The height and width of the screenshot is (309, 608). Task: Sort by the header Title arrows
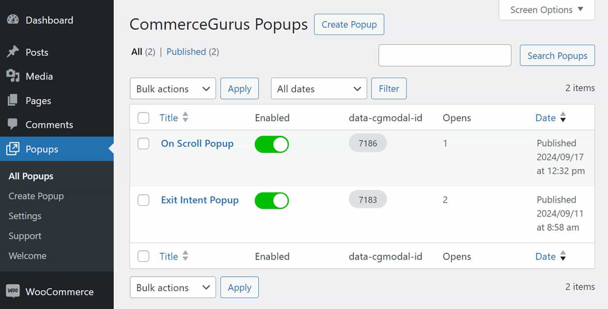(x=185, y=117)
